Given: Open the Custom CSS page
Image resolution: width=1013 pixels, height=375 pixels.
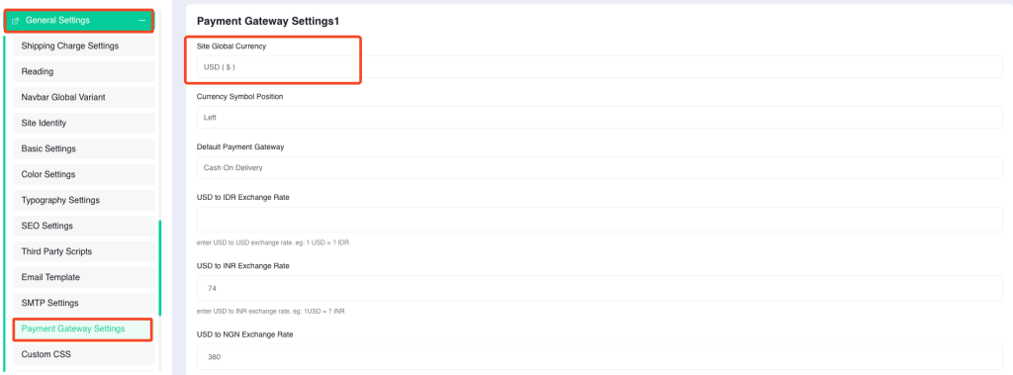Looking at the screenshot, I should click(84, 354).
